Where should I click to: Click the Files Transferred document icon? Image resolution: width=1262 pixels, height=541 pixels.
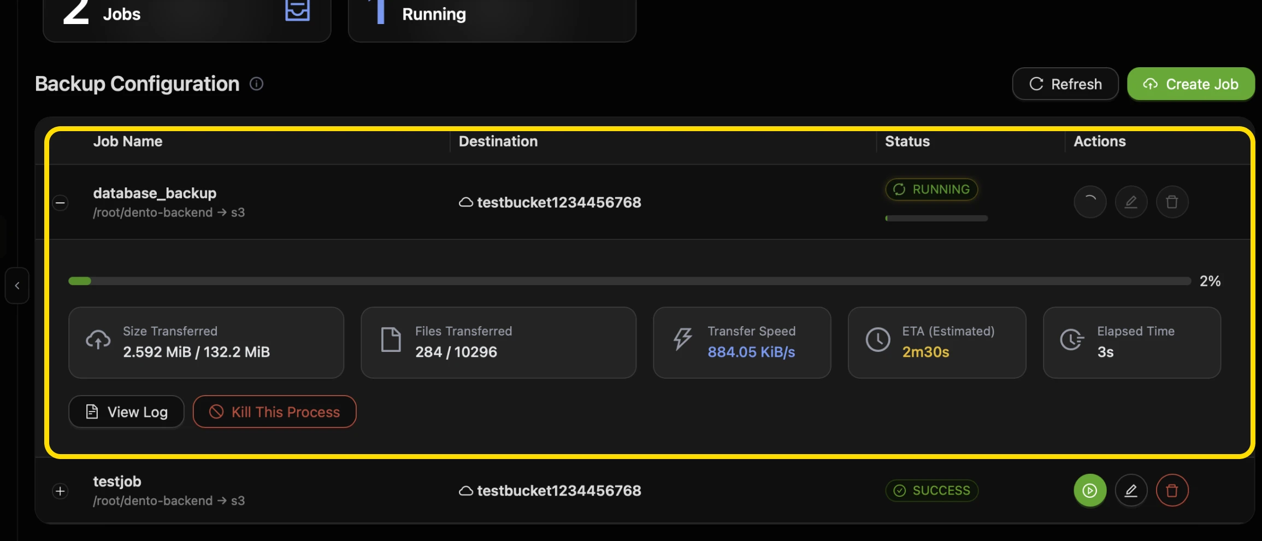click(x=391, y=340)
